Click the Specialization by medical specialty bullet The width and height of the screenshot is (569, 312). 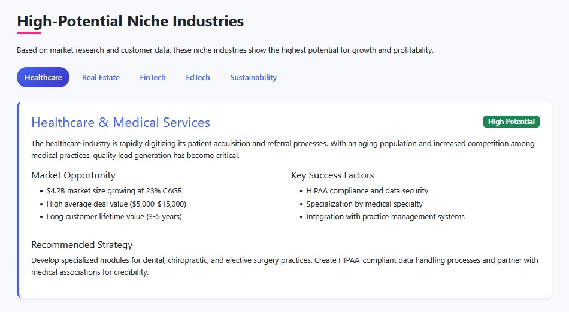[x=364, y=204]
